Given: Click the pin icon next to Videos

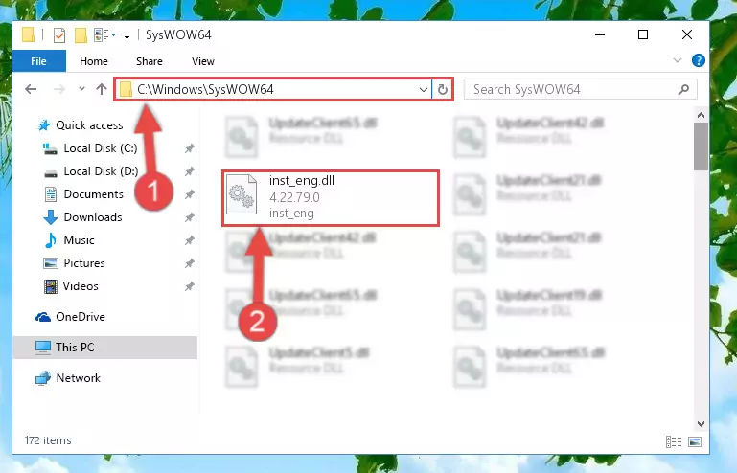Looking at the screenshot, I should [x=189, y=286].
